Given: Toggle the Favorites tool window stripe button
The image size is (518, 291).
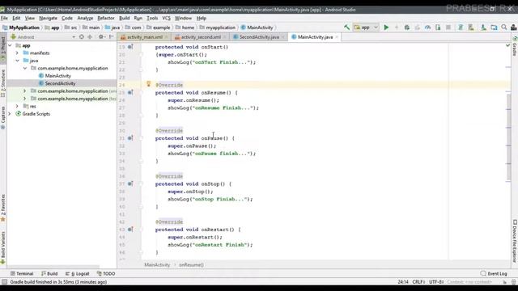Looking at the screenshot, I should click(3, 208).
